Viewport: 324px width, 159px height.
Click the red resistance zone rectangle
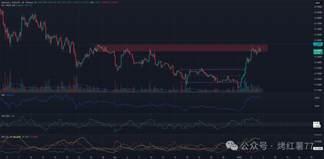tap(180, 49)
